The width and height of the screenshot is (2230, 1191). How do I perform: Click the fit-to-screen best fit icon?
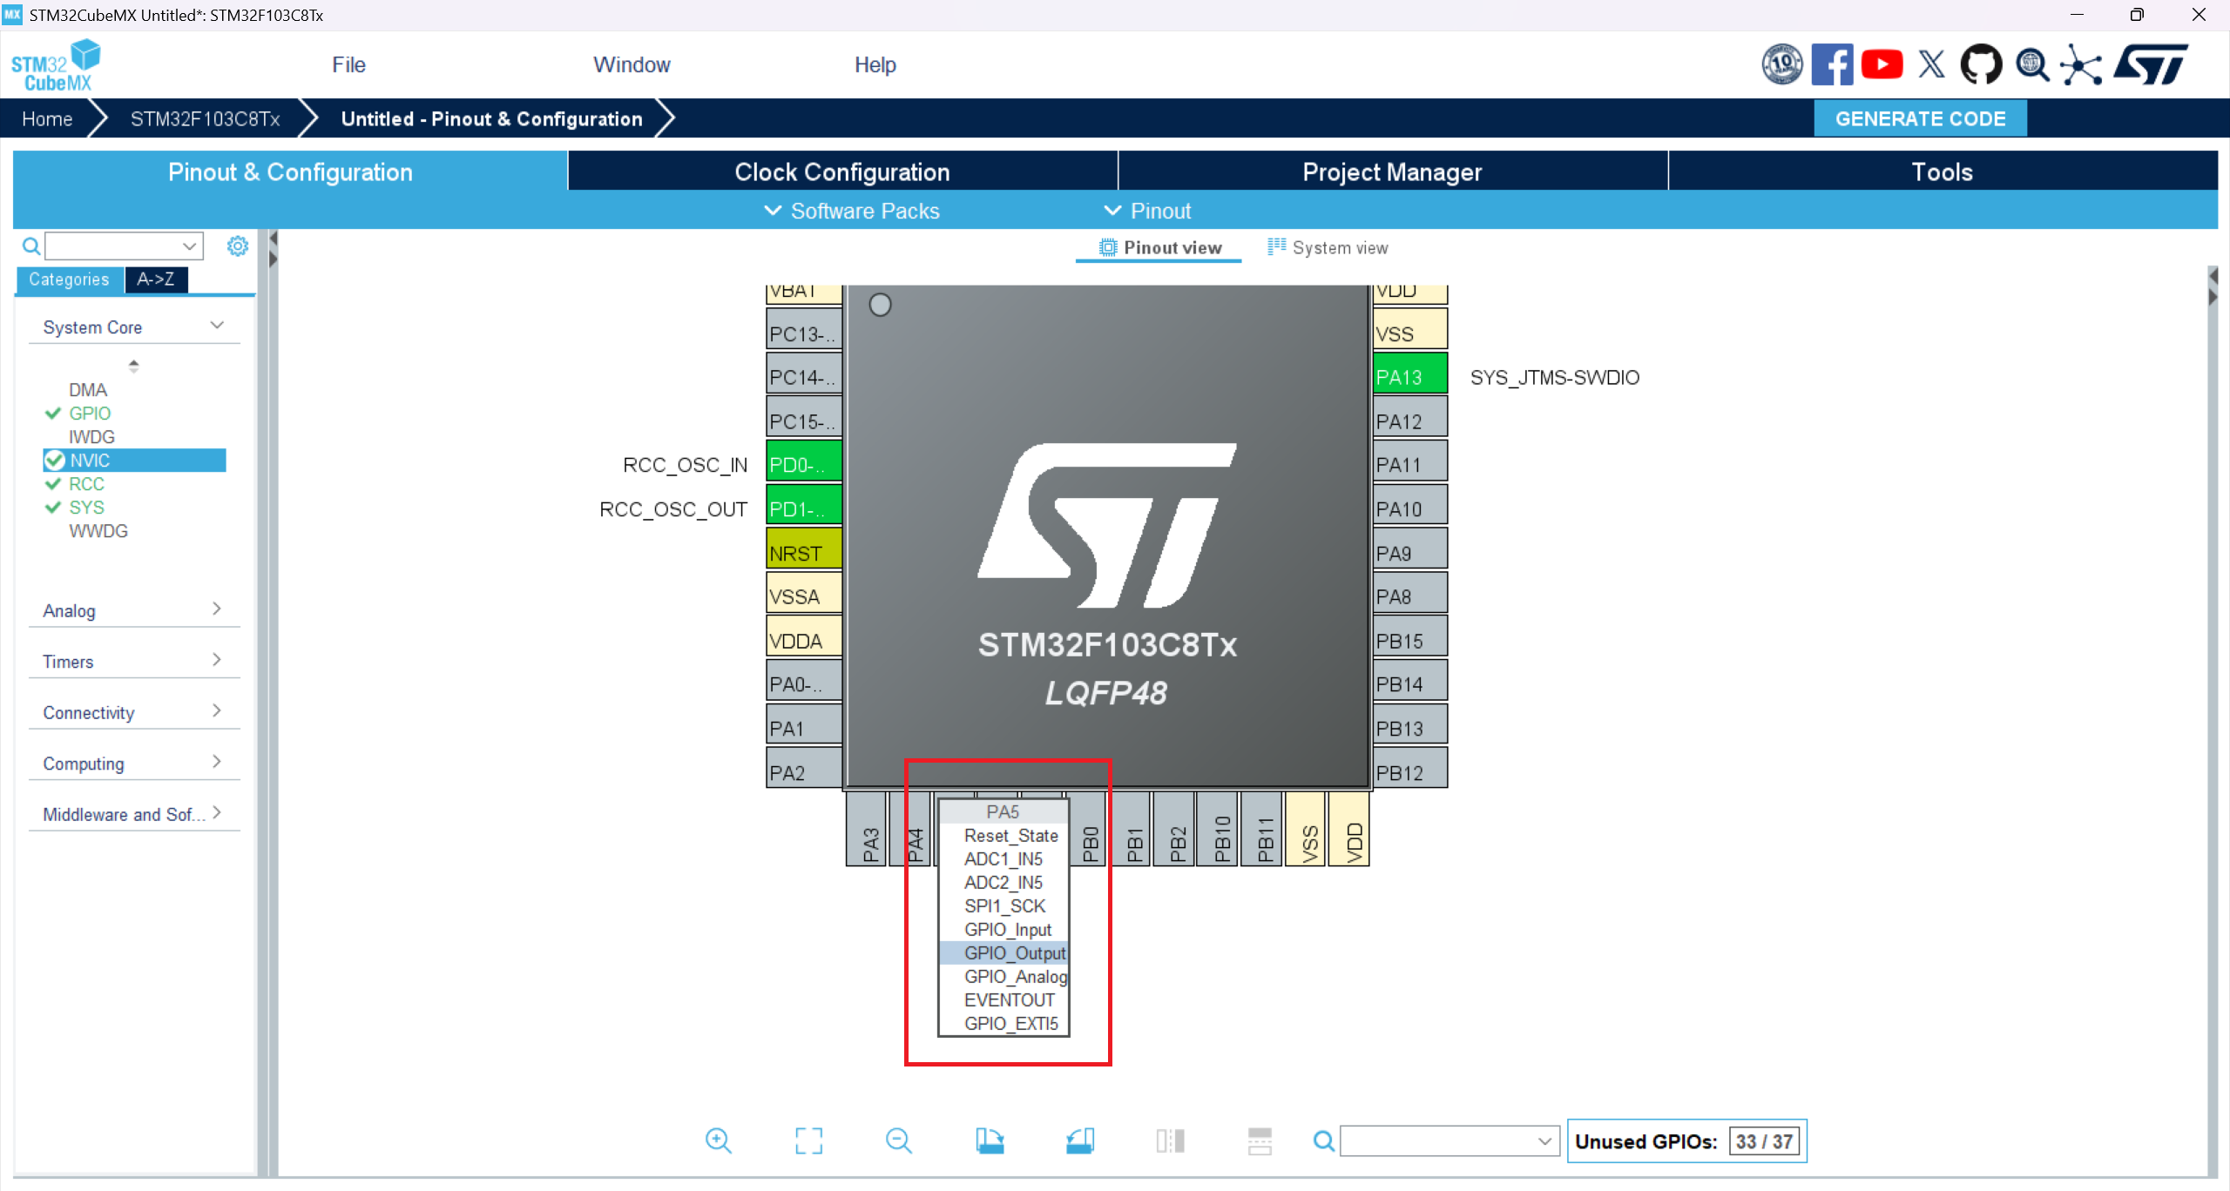tap(808, 1141)
